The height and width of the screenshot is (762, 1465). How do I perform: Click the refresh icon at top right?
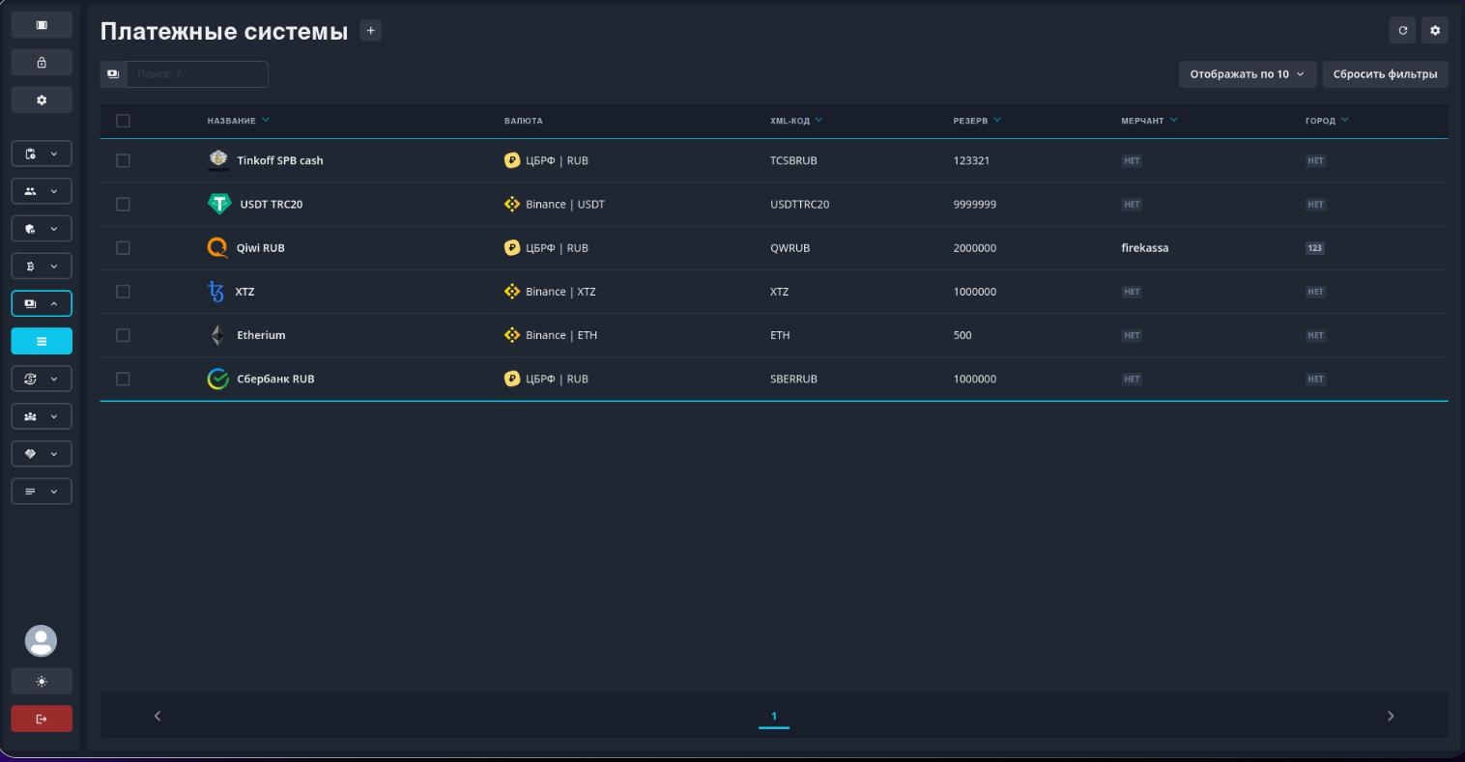(1402, 31)
